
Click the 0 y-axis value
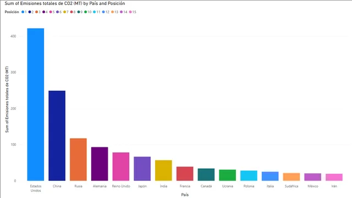(15, 181)
